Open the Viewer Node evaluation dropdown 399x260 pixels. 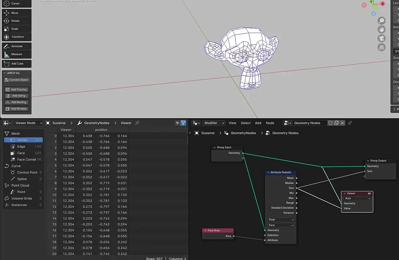[28, 123]
